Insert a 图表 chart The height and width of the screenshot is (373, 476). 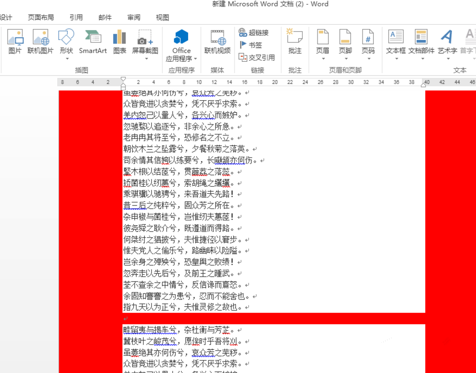pyautogui.click(x=119, y=41)
